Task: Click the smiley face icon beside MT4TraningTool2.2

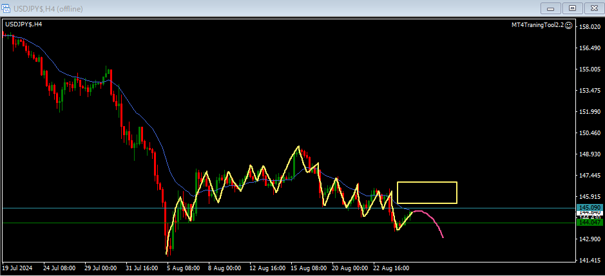Action: (x=568, y=25)
